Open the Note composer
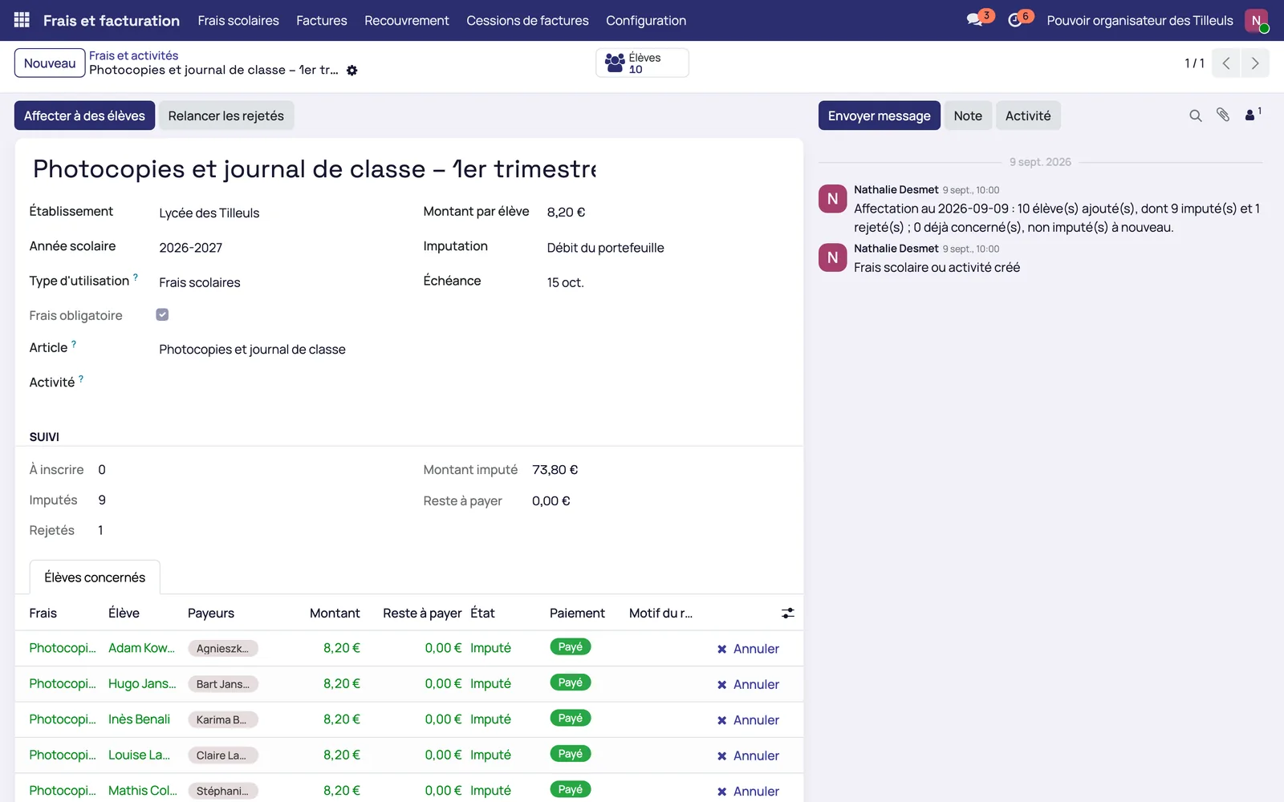1284x802 pixels. pos(968,115)
